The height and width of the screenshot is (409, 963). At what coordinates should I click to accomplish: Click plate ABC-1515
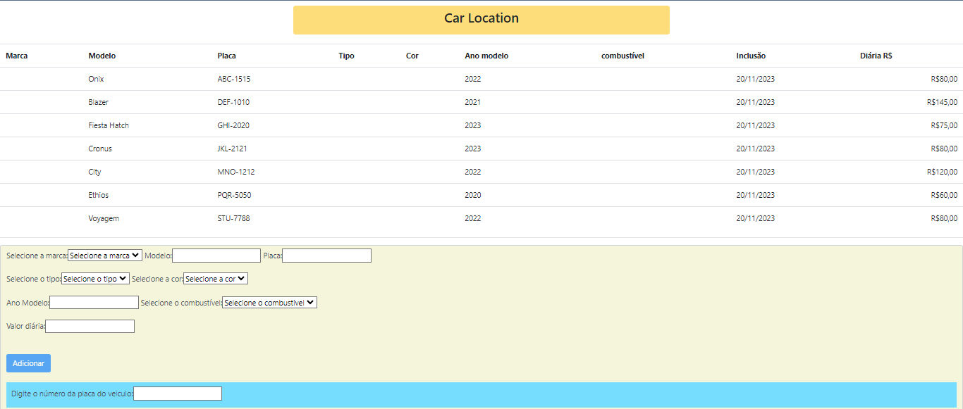[x=234, y=79]
